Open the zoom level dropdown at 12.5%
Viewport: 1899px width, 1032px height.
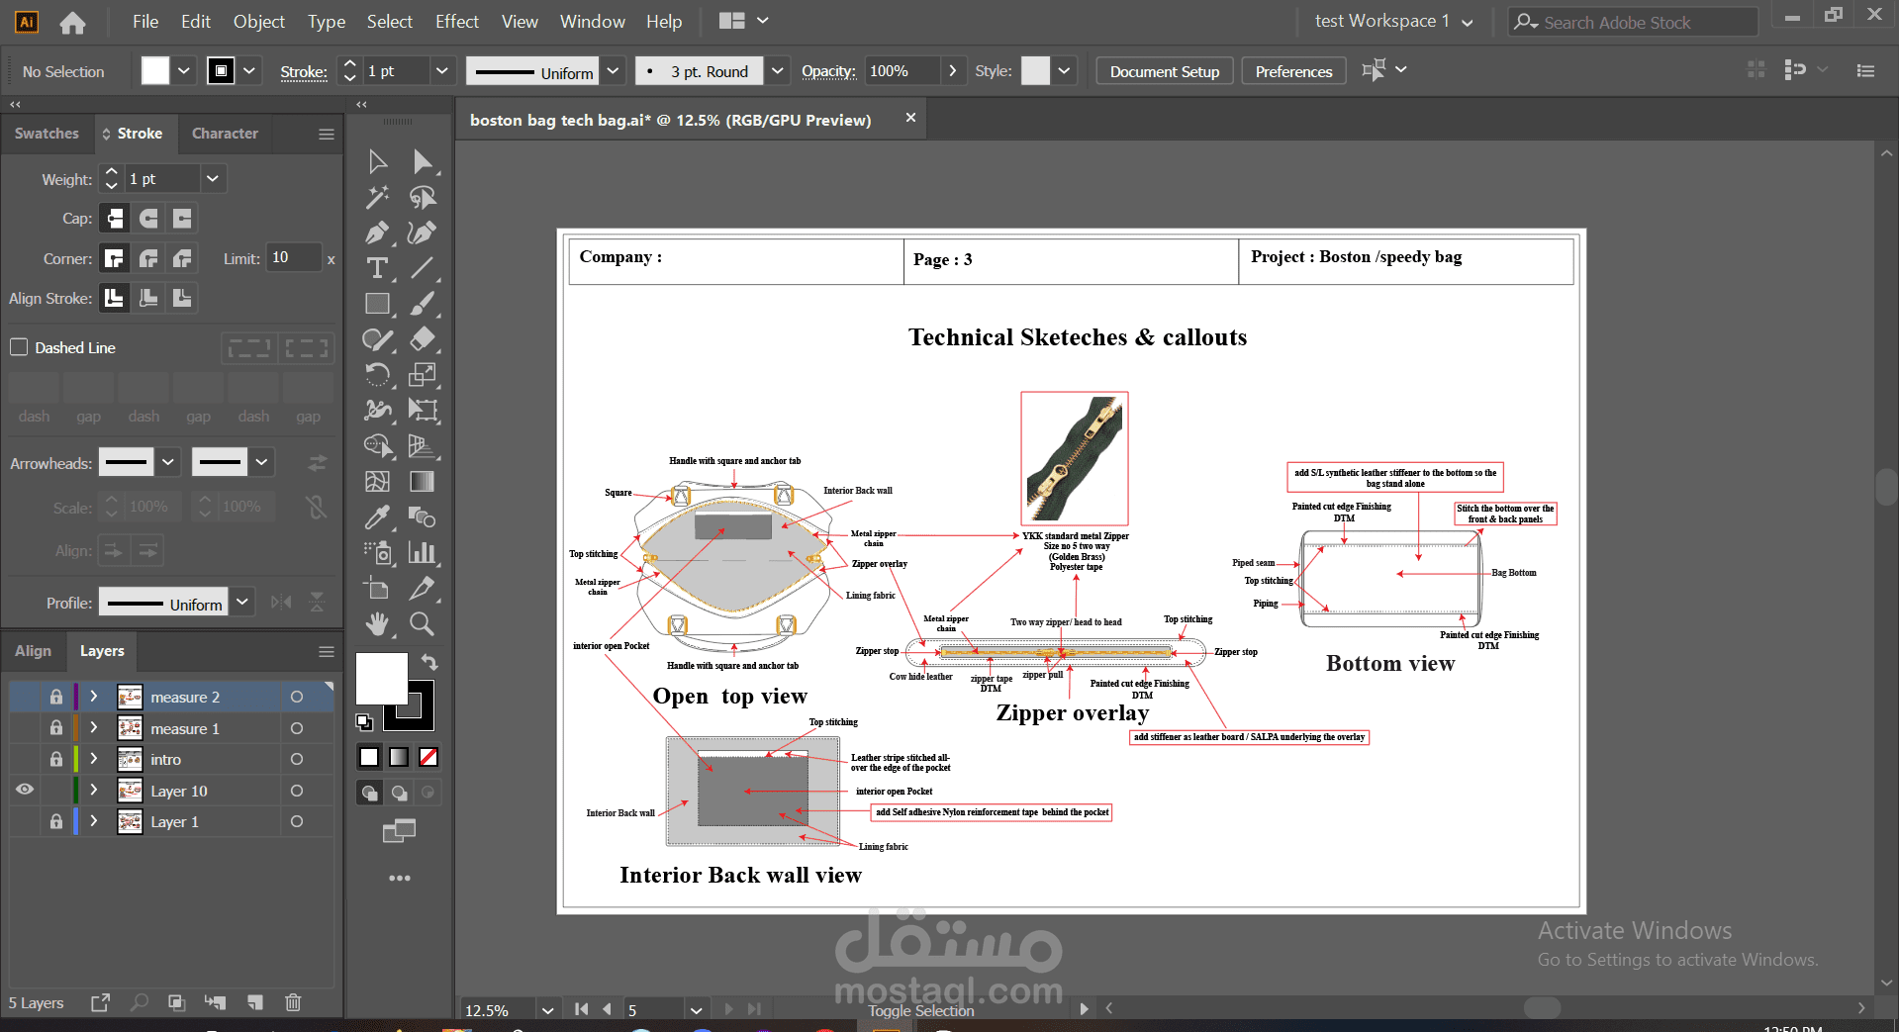click(x=547, y=1010)
